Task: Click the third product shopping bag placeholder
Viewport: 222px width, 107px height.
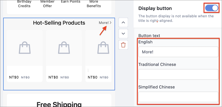Action: [103, 48]
